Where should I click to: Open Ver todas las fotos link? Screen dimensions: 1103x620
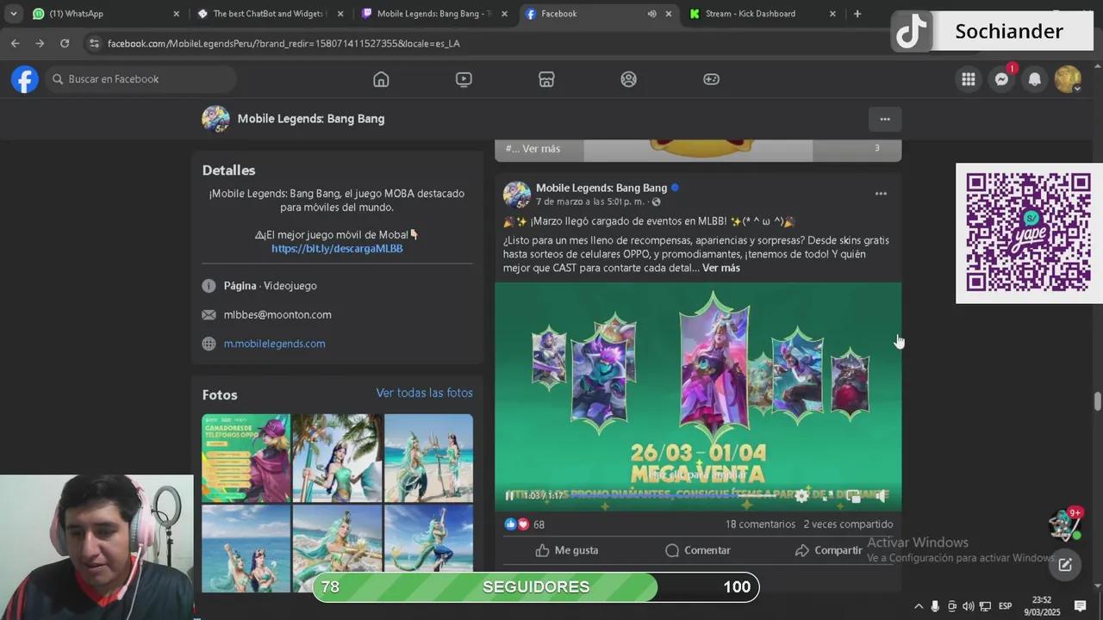point(424,393)
